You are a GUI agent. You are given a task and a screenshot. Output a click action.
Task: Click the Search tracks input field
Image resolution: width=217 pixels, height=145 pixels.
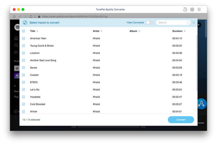(172, 23)
